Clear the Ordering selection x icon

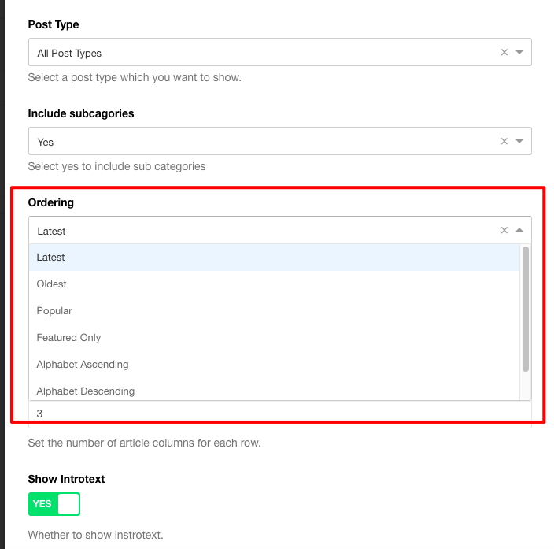(504, 231)
